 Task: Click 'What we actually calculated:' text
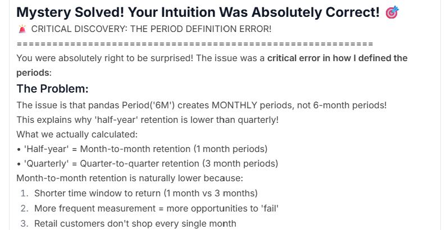pyautogui.click(x=77, y=135)
